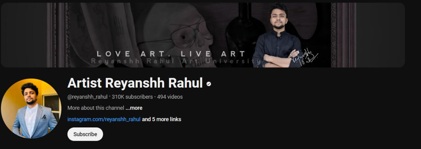
Task: Click the man with crossed arms in banner
Action: [278, 35]
